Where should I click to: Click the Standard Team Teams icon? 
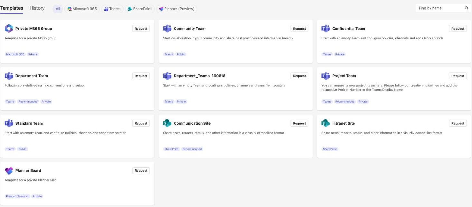pos(9,123)
